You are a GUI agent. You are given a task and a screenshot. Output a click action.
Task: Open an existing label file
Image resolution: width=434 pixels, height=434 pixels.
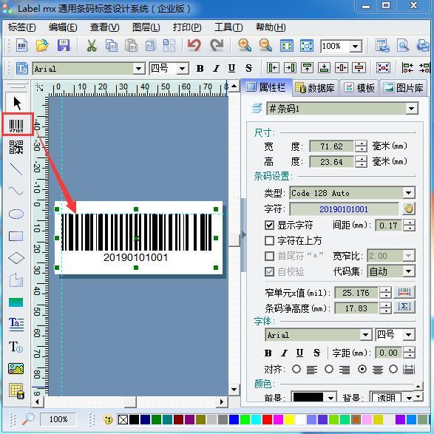pyautogui.click(x=42, y=45)
